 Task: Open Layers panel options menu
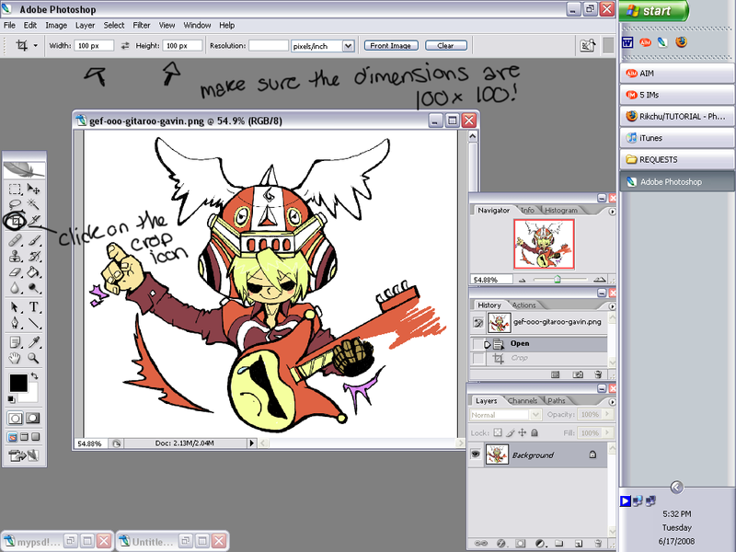pos(612,402)
